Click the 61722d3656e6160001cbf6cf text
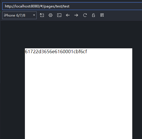Image resolution: width=142 pixels, height=139 pixels. tap(56, 51)
